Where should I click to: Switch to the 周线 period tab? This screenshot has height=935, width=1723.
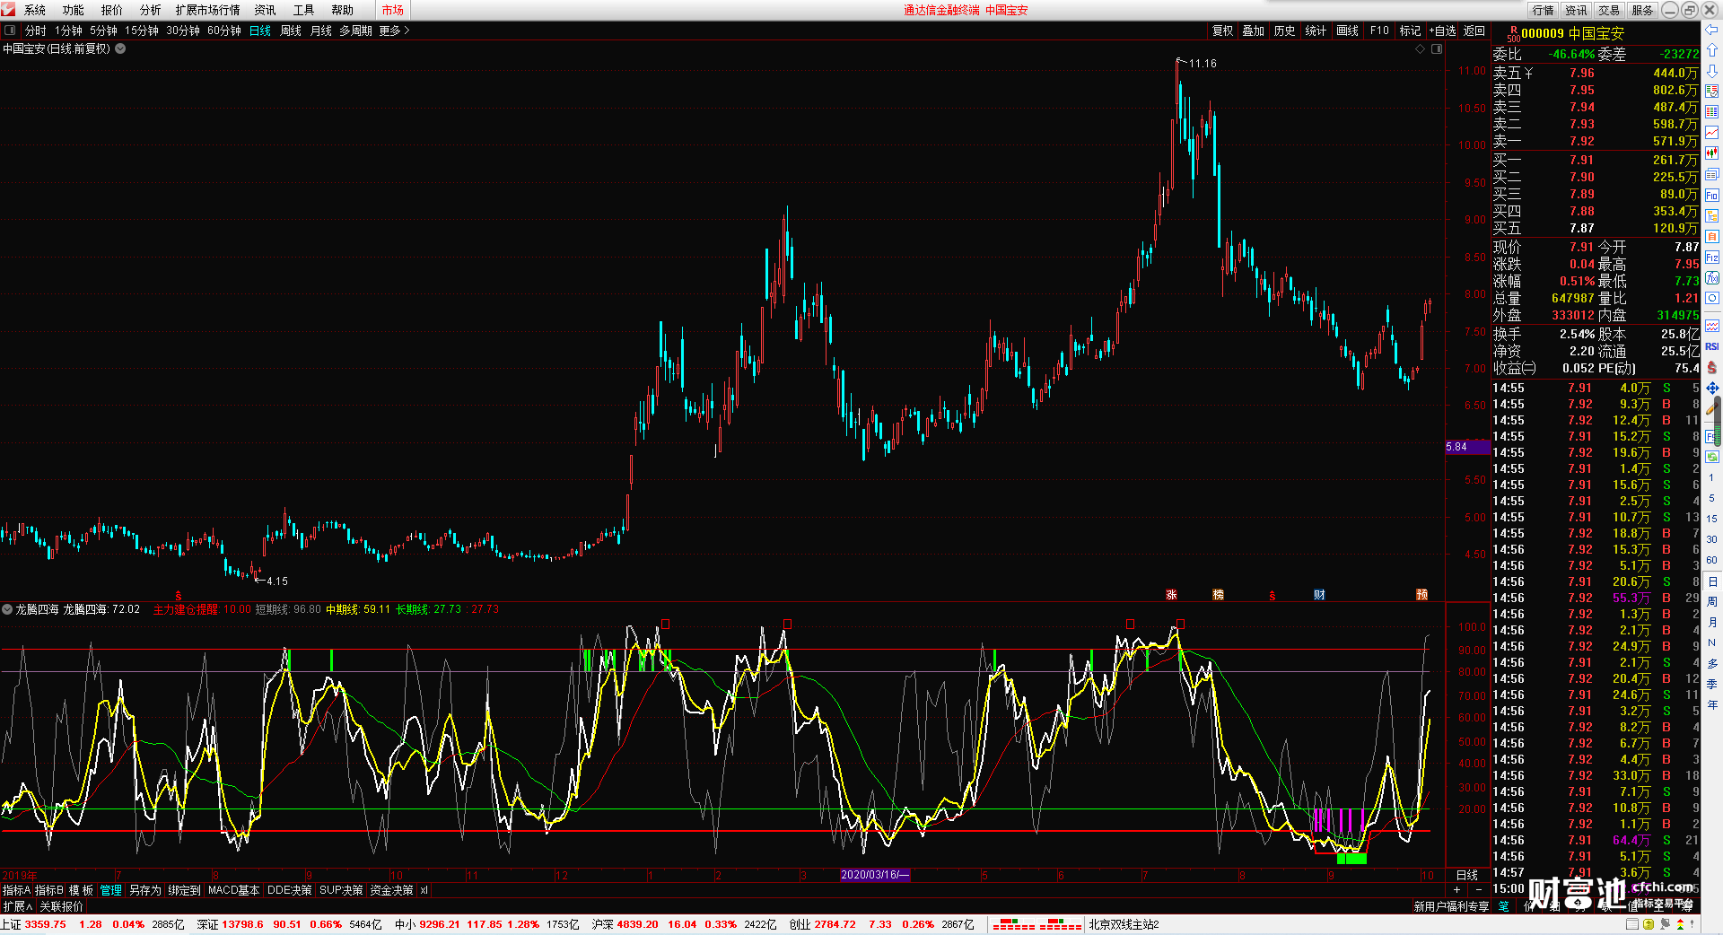pos(291,31)
